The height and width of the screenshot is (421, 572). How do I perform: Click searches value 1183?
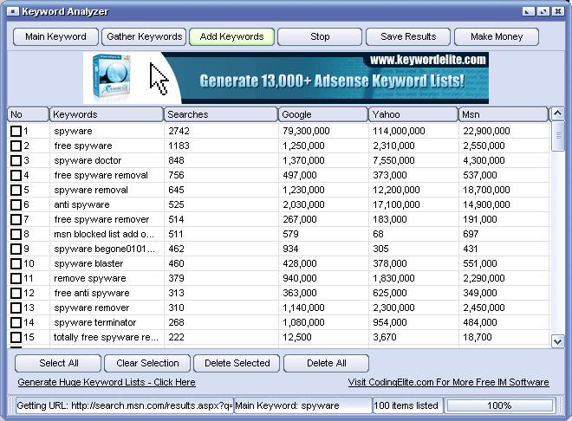179,146
